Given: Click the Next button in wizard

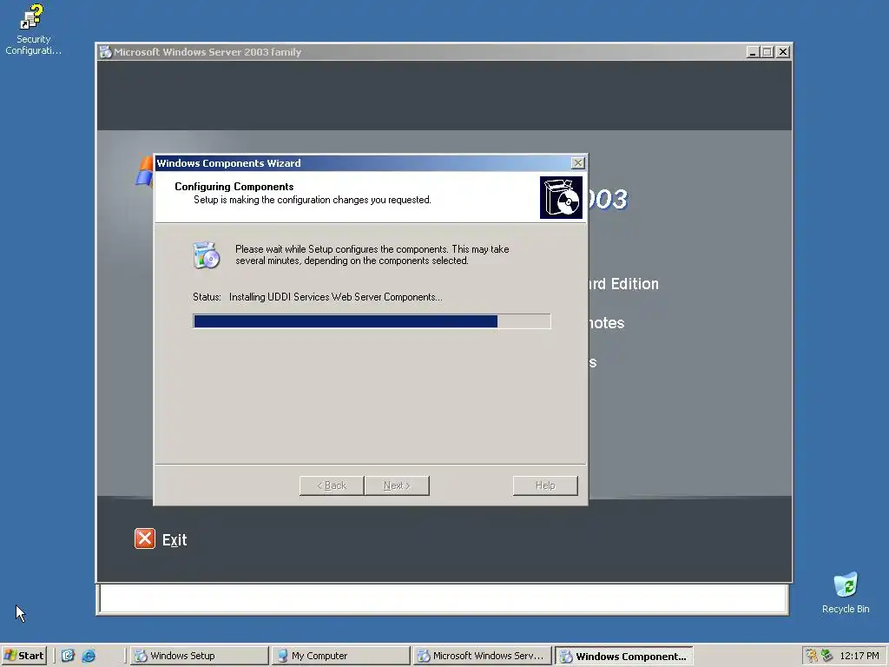Looking at the screenshot, I should (397, 485).
